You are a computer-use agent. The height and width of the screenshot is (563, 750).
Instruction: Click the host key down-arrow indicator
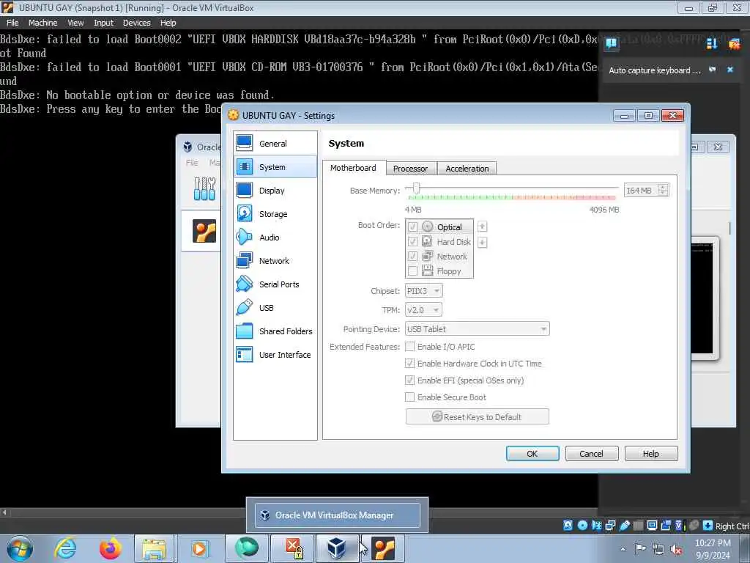(x=708, y=525)
